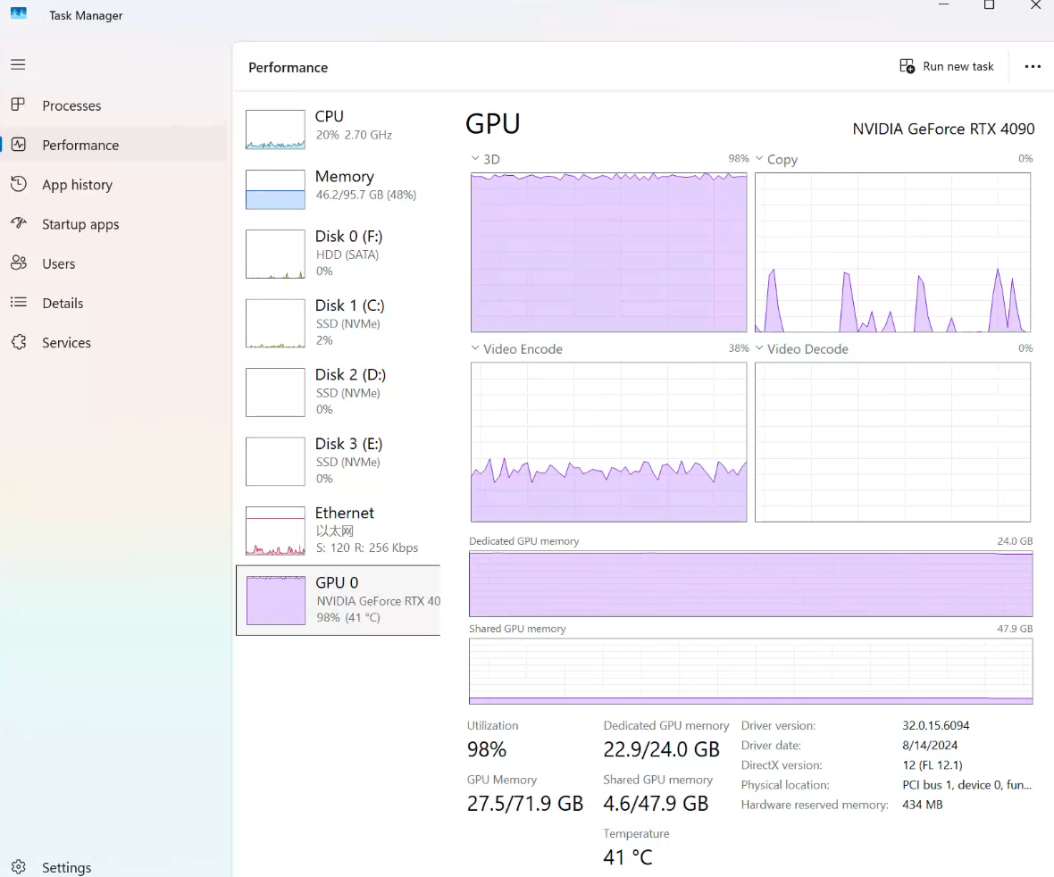Expand the 3D engine graph dropdown
This screenshot has height=877, width=1054.
point(475,159)
